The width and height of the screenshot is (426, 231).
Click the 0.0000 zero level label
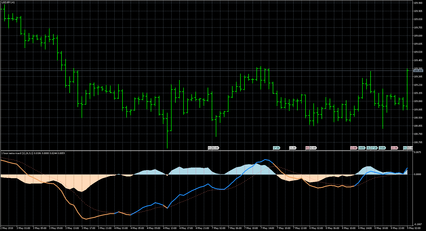click(418, 174)
